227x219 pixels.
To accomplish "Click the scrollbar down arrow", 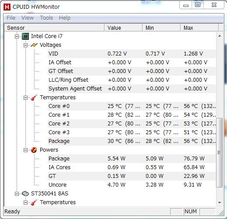I will (220, 202).
